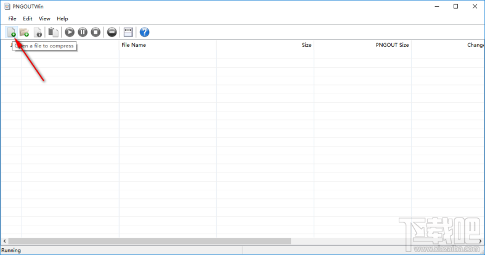Click PNGOUTWin app icon in title bar

7,6
